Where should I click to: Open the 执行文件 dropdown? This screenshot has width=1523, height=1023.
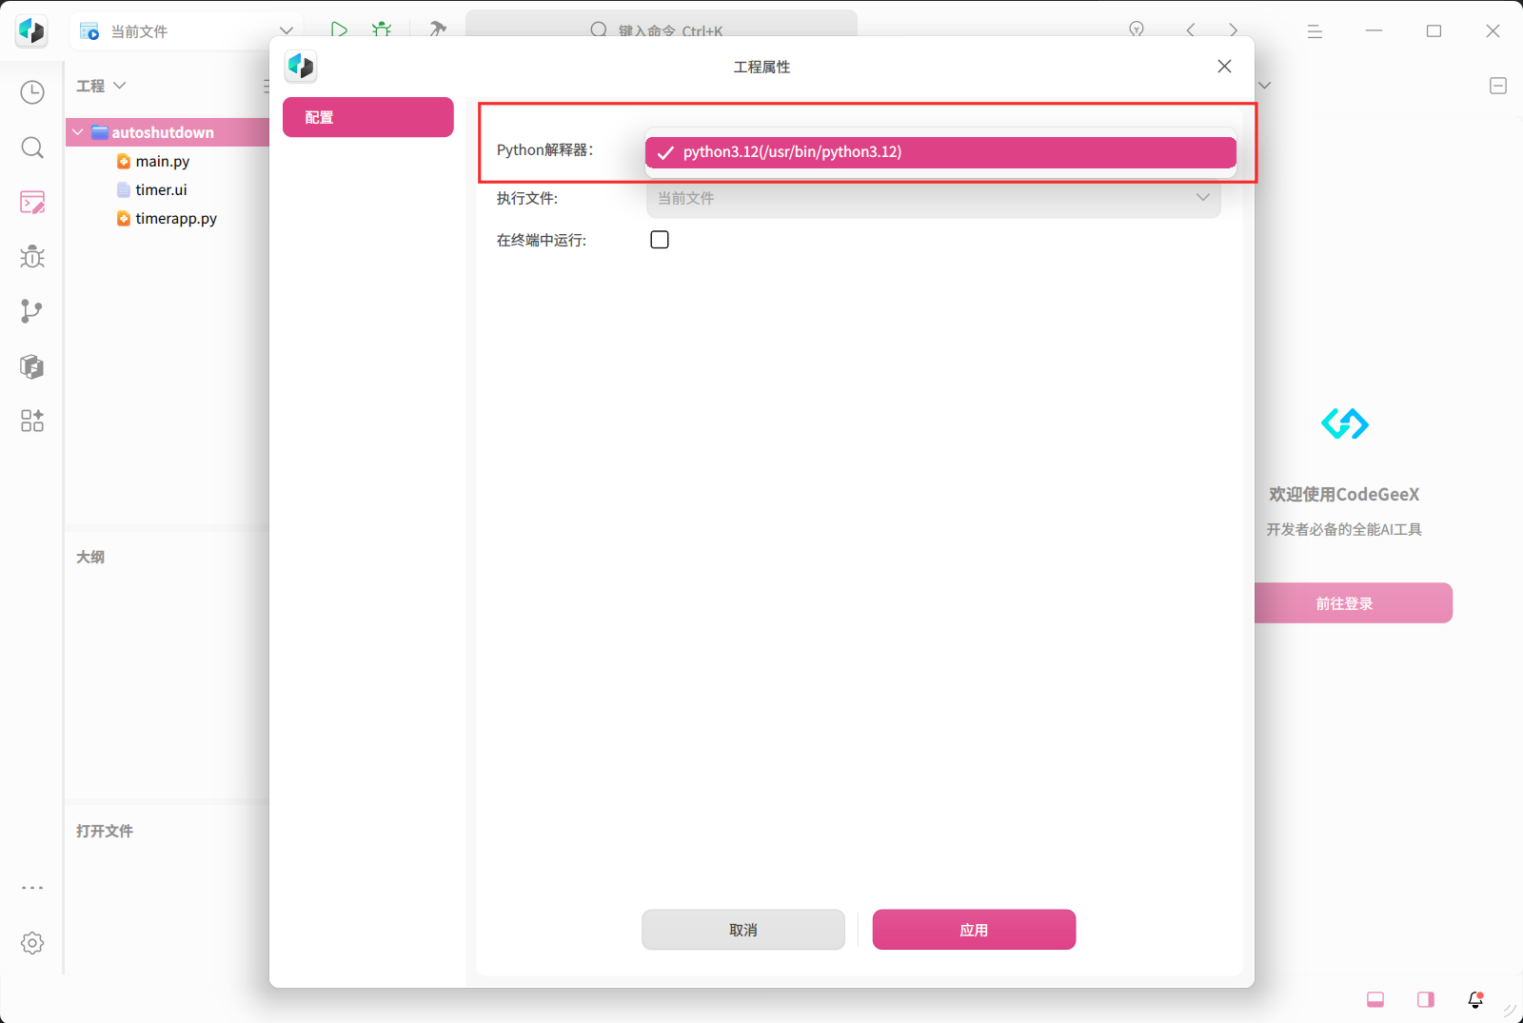933,198
